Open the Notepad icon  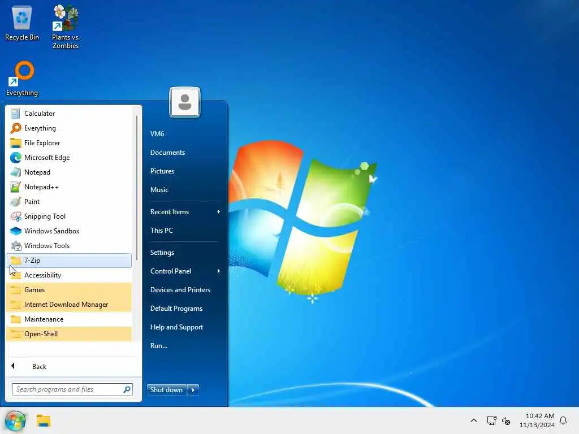coord(15,172)
